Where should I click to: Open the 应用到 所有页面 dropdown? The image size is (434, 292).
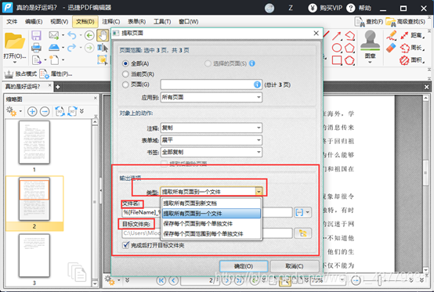coord(212,97)
